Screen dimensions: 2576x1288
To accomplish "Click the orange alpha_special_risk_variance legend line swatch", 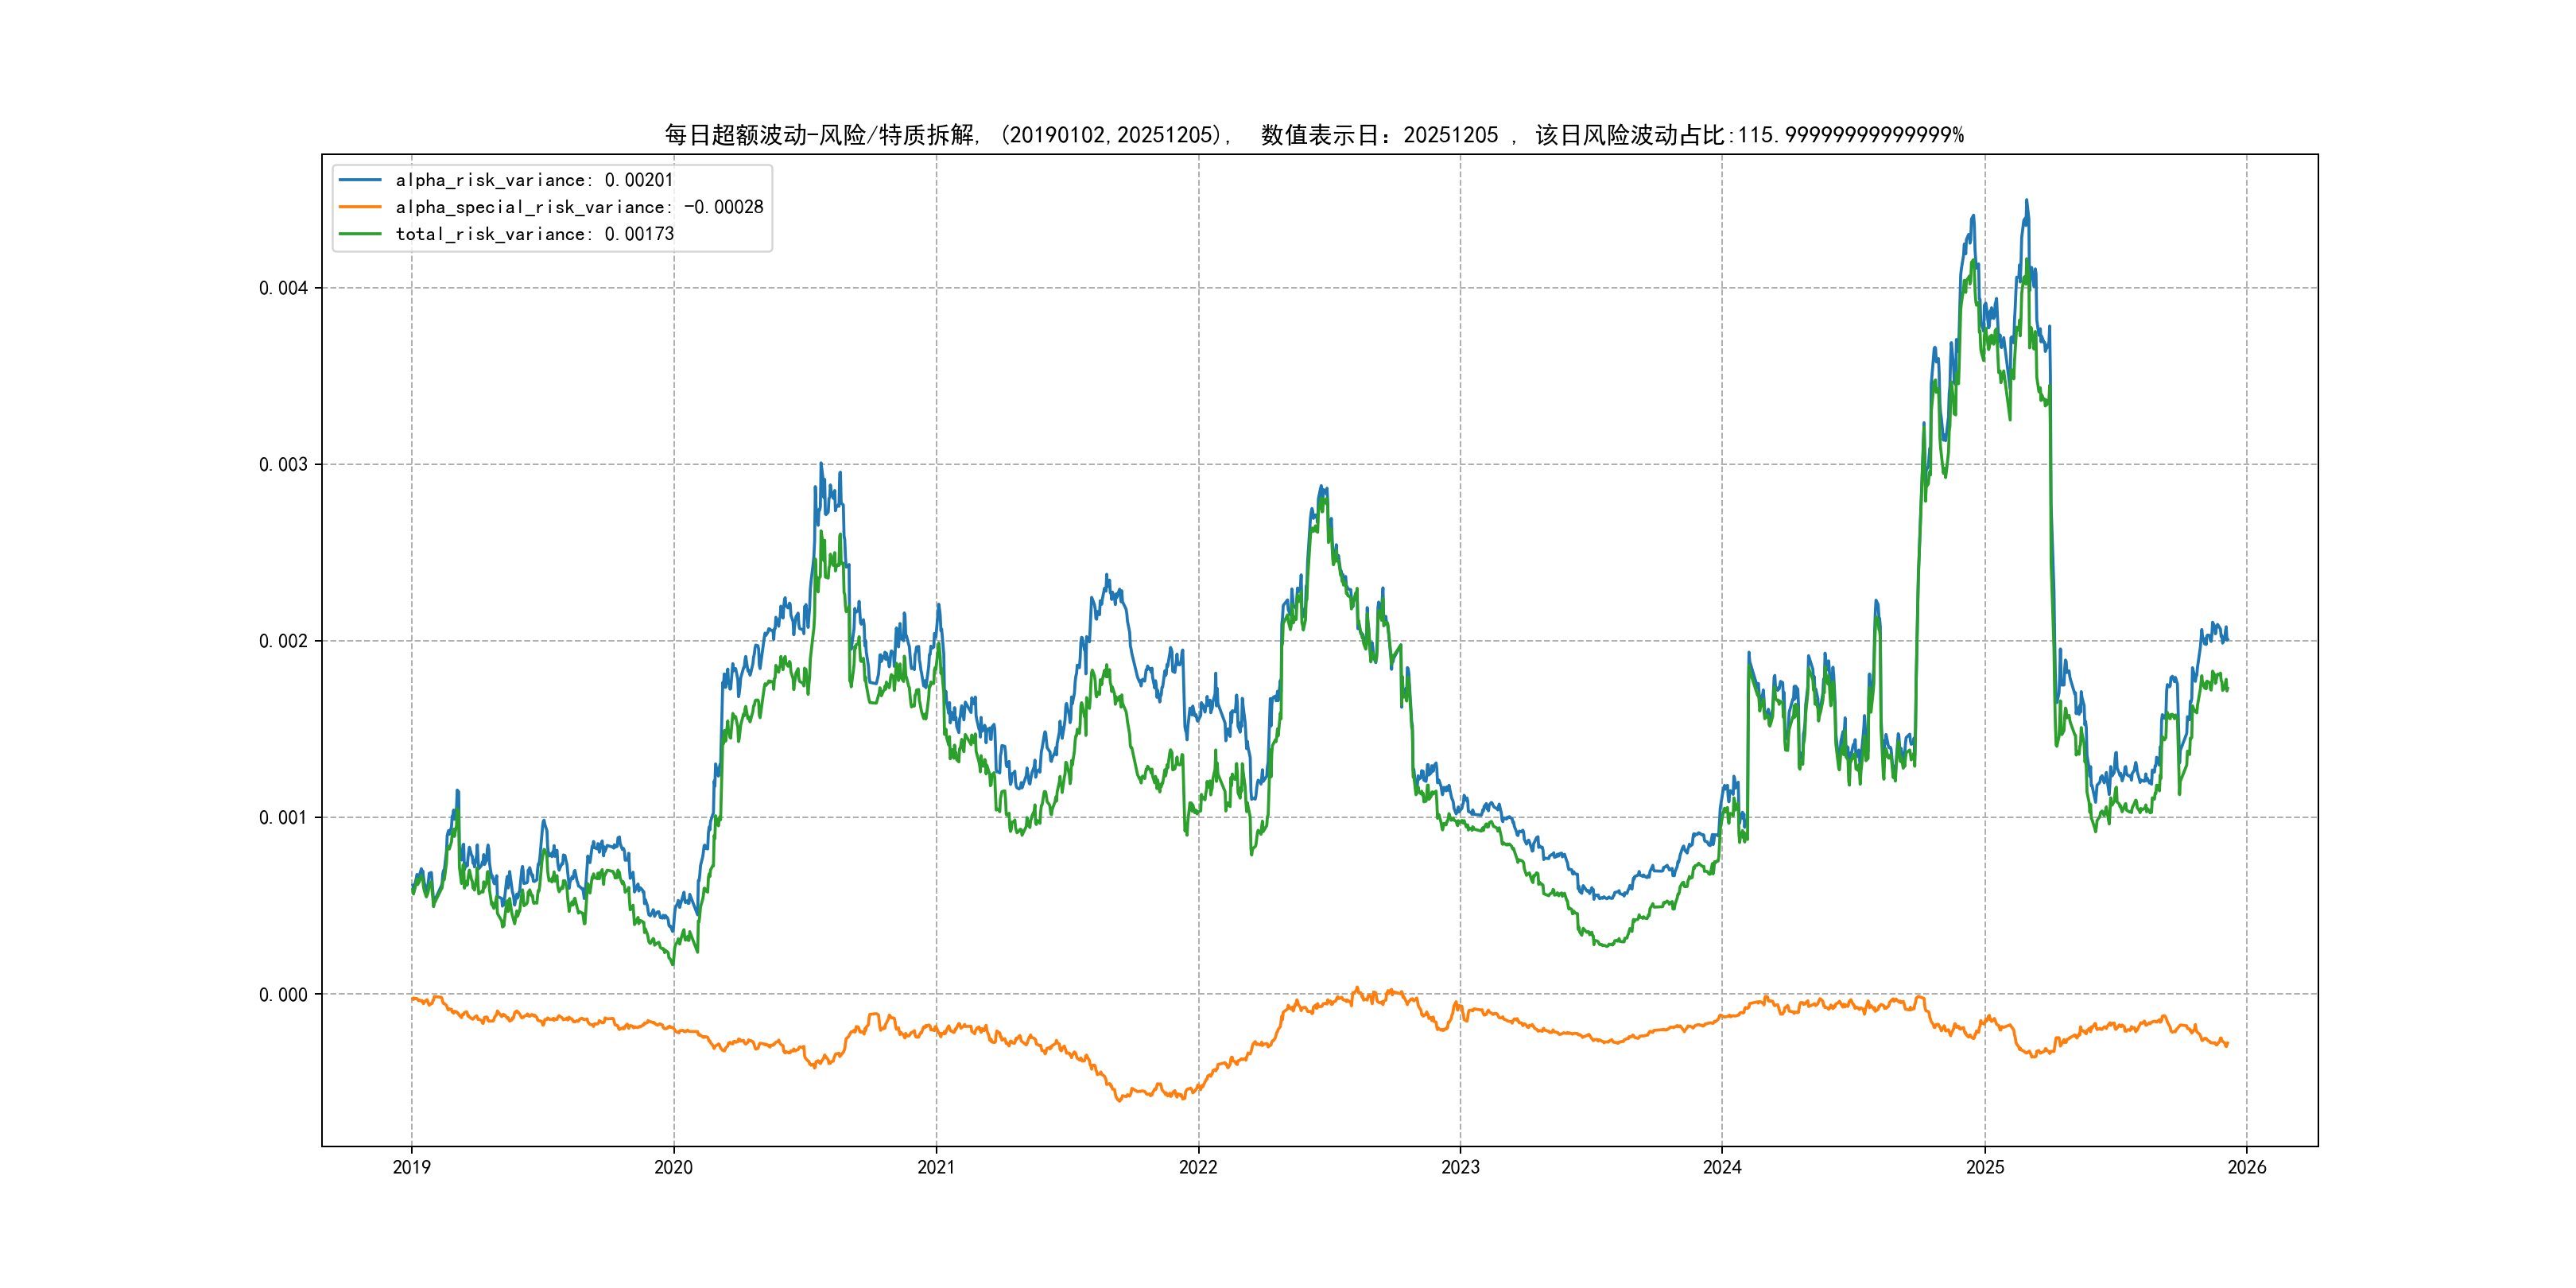I will click(x=360, y=207).
